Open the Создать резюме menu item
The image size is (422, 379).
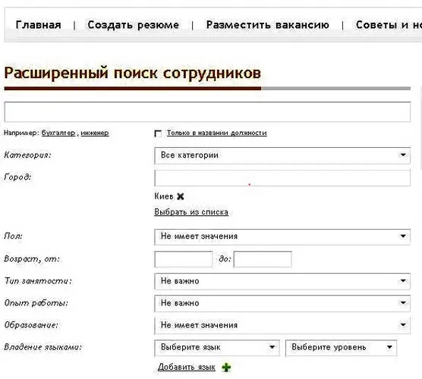[x=134, y=25]
